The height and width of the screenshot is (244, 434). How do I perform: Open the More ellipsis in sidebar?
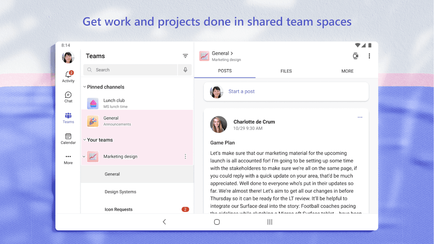coord(68,157)
